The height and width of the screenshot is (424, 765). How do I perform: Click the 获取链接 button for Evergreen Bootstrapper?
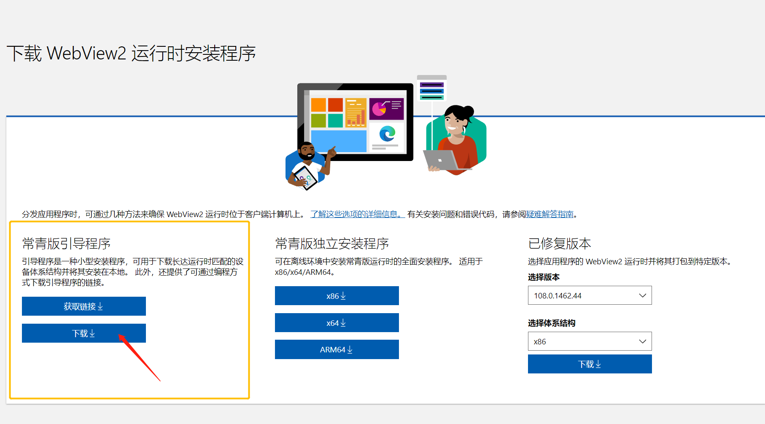(84, 306)
